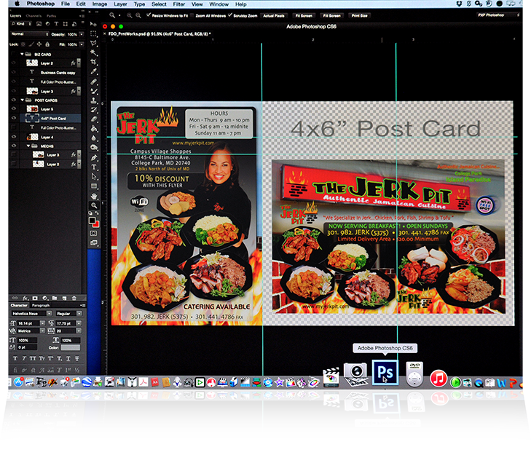The height and width of the screenshot is (455, 531).
Task: Select the Healing Brush tool
Action: coord(94,82)
